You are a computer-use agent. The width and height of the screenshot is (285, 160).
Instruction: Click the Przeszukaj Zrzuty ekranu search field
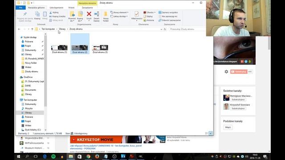point(187,29)
